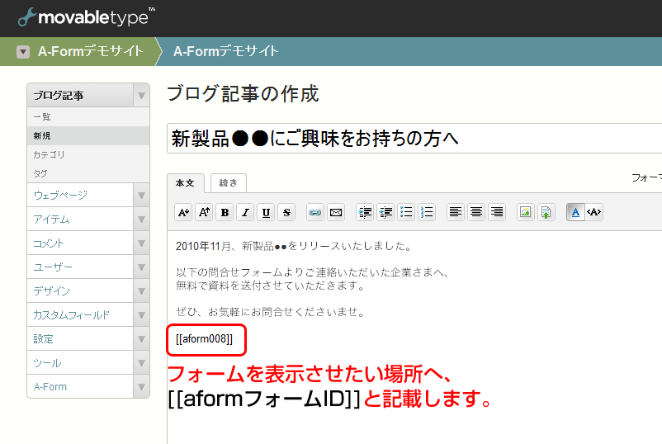The height and width of the screenshot is (444, 662).
Task: Center align the text
Action: (x=475, y=212)
